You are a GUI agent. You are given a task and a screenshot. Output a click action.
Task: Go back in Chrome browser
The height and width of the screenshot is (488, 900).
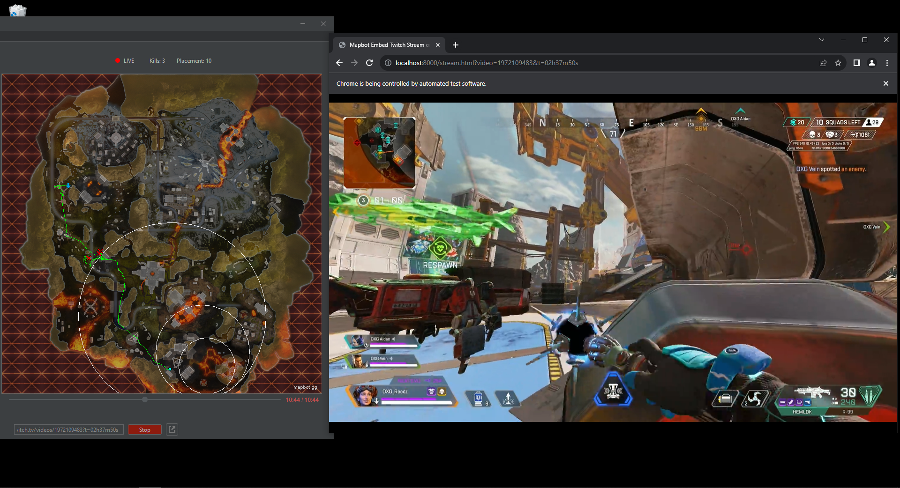339,63
